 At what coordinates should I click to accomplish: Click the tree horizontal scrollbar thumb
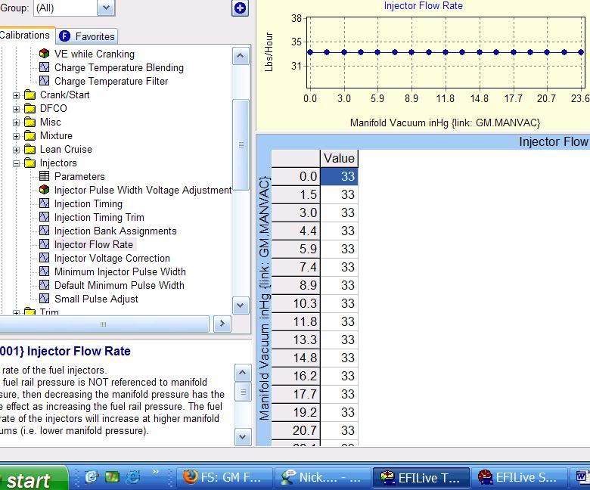(x=103, y=324)
